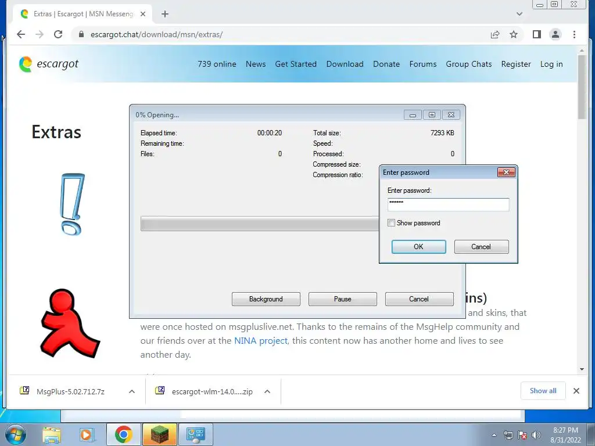Screen dimensions: 595x446
Task: Maximize the 0% Opening window
Action: [x=432, y=115]
